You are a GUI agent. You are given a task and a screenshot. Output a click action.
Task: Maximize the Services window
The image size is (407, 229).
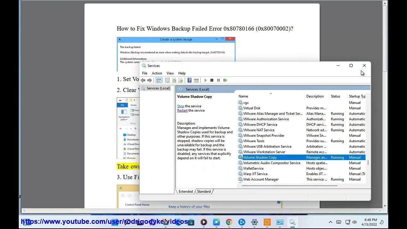351,66
